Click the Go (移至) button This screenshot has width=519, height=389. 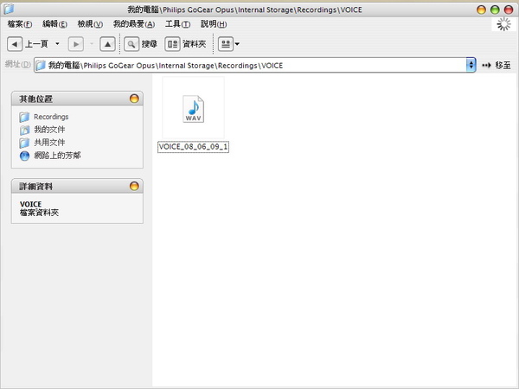pos(497,65)
